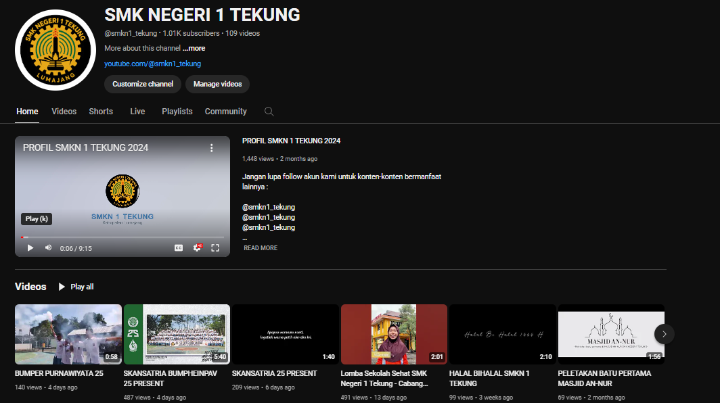The height and width of the screenshot is (403, 720).
Task: Open the featured video's three-dot menu
Action: 211,148
